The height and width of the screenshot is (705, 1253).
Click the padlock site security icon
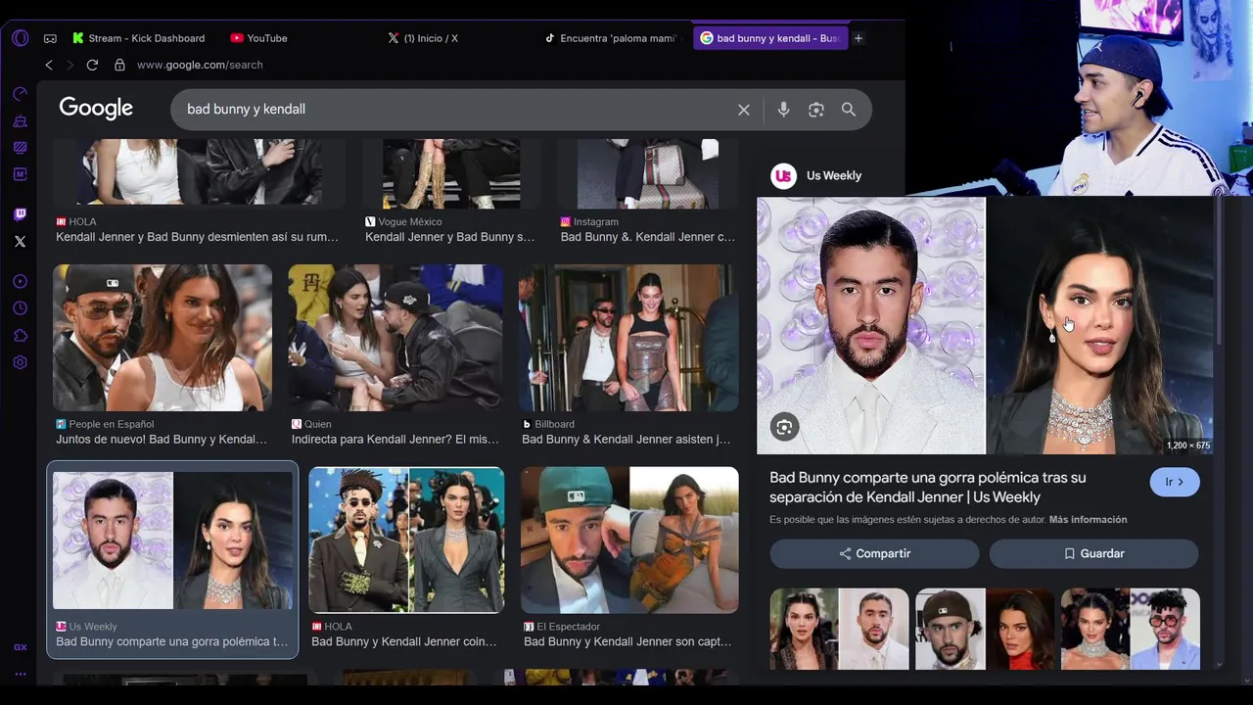[119, 65]
